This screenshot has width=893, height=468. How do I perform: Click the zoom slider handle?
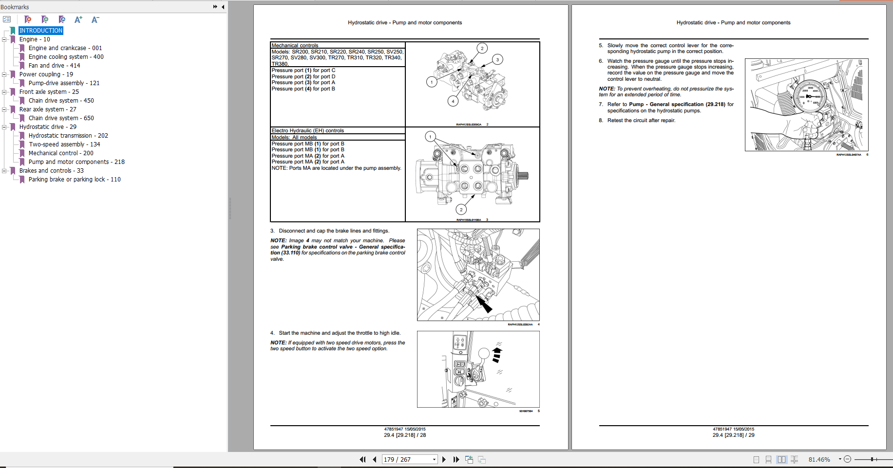(872, 459)
